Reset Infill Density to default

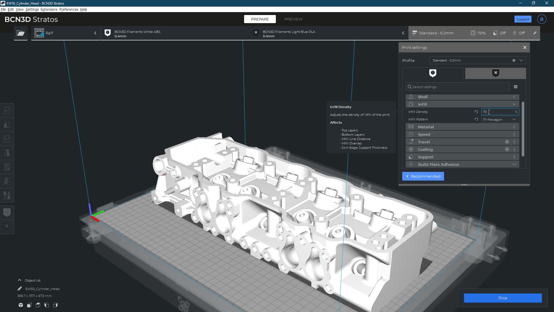coord(476,112)
